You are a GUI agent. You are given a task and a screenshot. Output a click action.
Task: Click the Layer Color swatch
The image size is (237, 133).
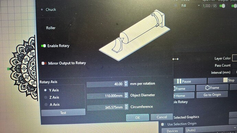click(x=235, y=58)
